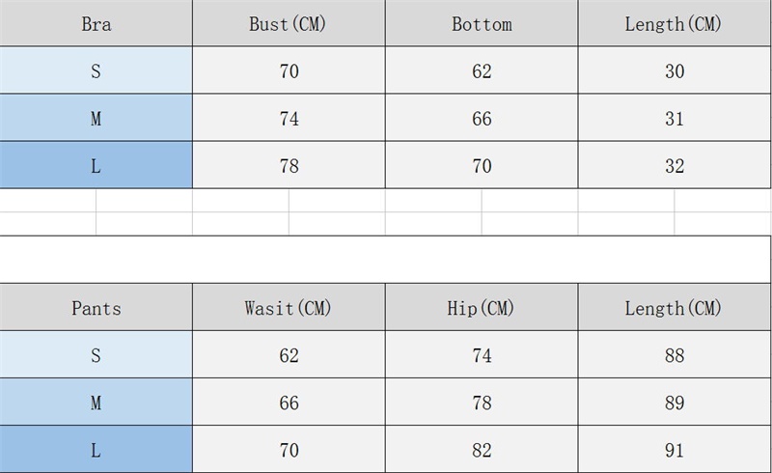Click the "Bra" header cell
Viewport: 772px width, 473px height.
(x=96, y=24)
